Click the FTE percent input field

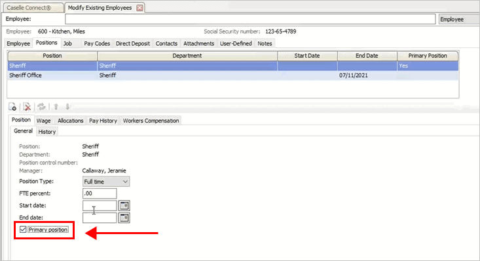100,193
